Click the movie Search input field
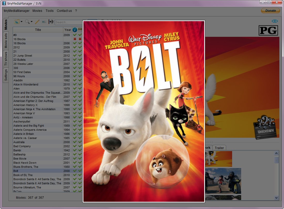Viewport: 284px width, 209px height. [68, 22]
